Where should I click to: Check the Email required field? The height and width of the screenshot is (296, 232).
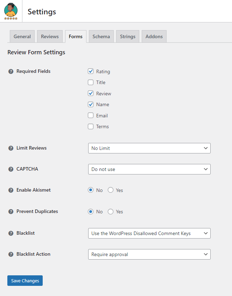(x=91, y=115)
